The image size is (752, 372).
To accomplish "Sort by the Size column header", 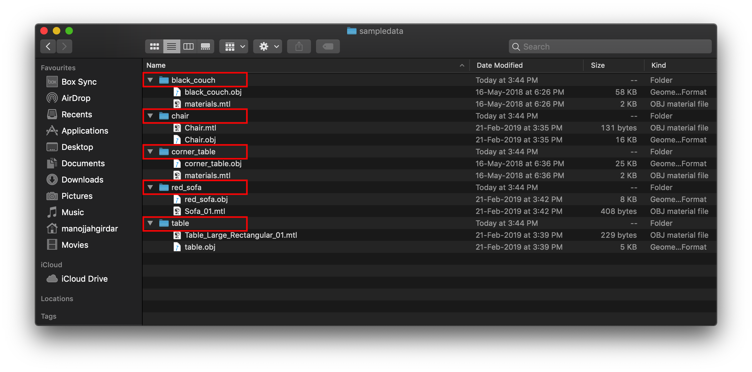I will [597, 65].
